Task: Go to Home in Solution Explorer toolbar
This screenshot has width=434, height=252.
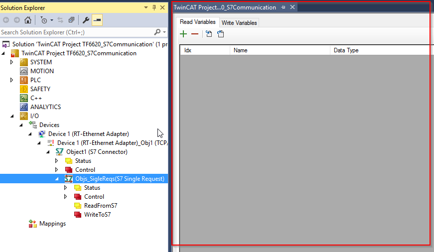Action: click(x=28, y=20)
